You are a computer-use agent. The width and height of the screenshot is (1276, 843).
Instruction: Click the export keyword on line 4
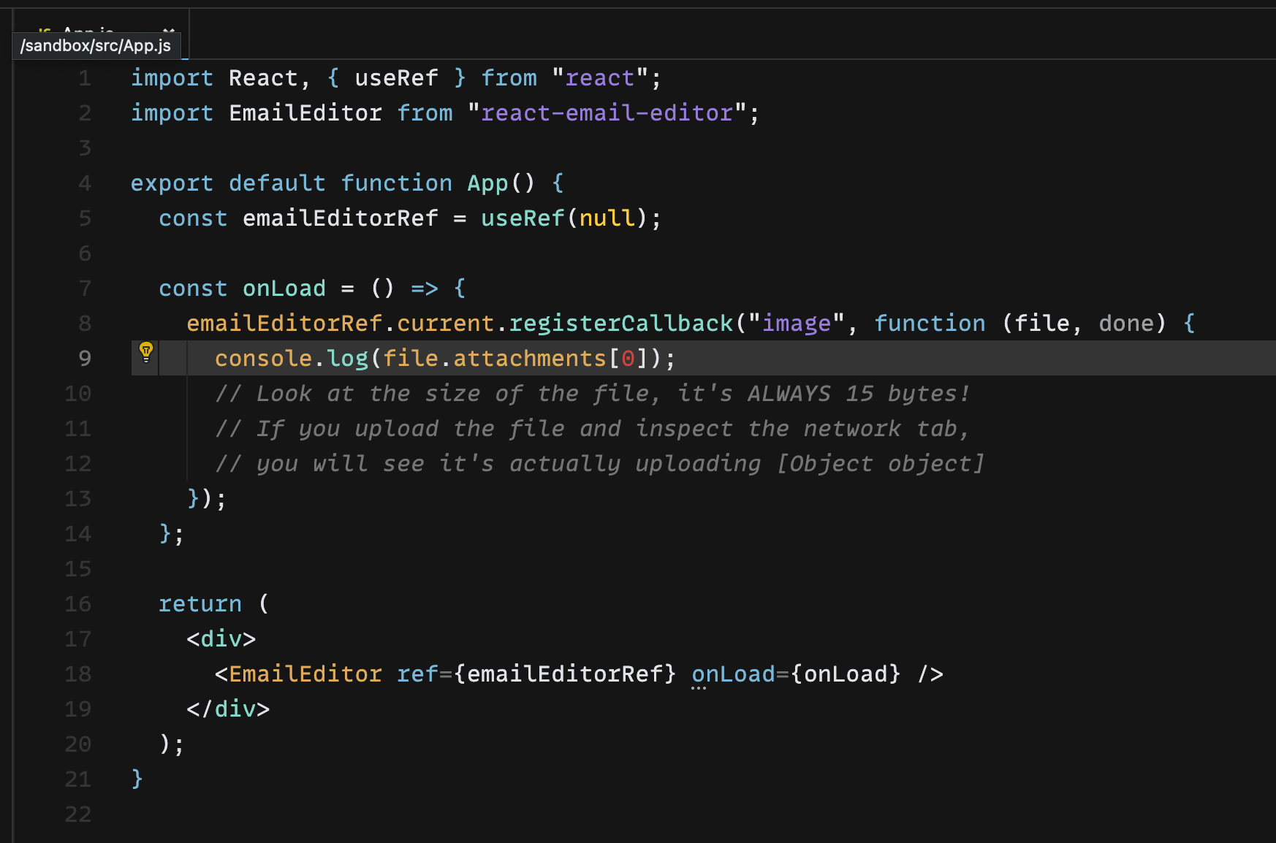point(172,183)
